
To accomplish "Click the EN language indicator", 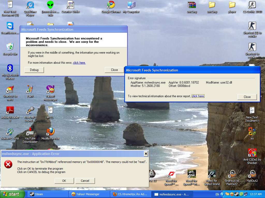I will click(217, 194).
